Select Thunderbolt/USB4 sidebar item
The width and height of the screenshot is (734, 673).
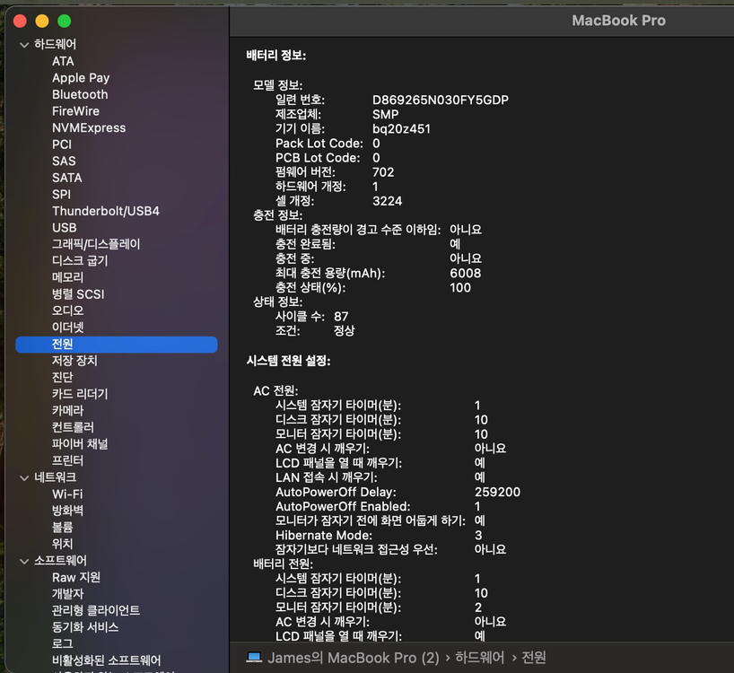[106, 211]
